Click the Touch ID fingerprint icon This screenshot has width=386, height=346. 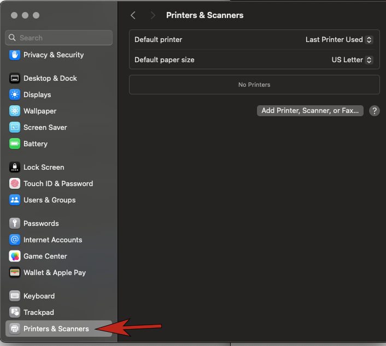click(x=15, y=183)
